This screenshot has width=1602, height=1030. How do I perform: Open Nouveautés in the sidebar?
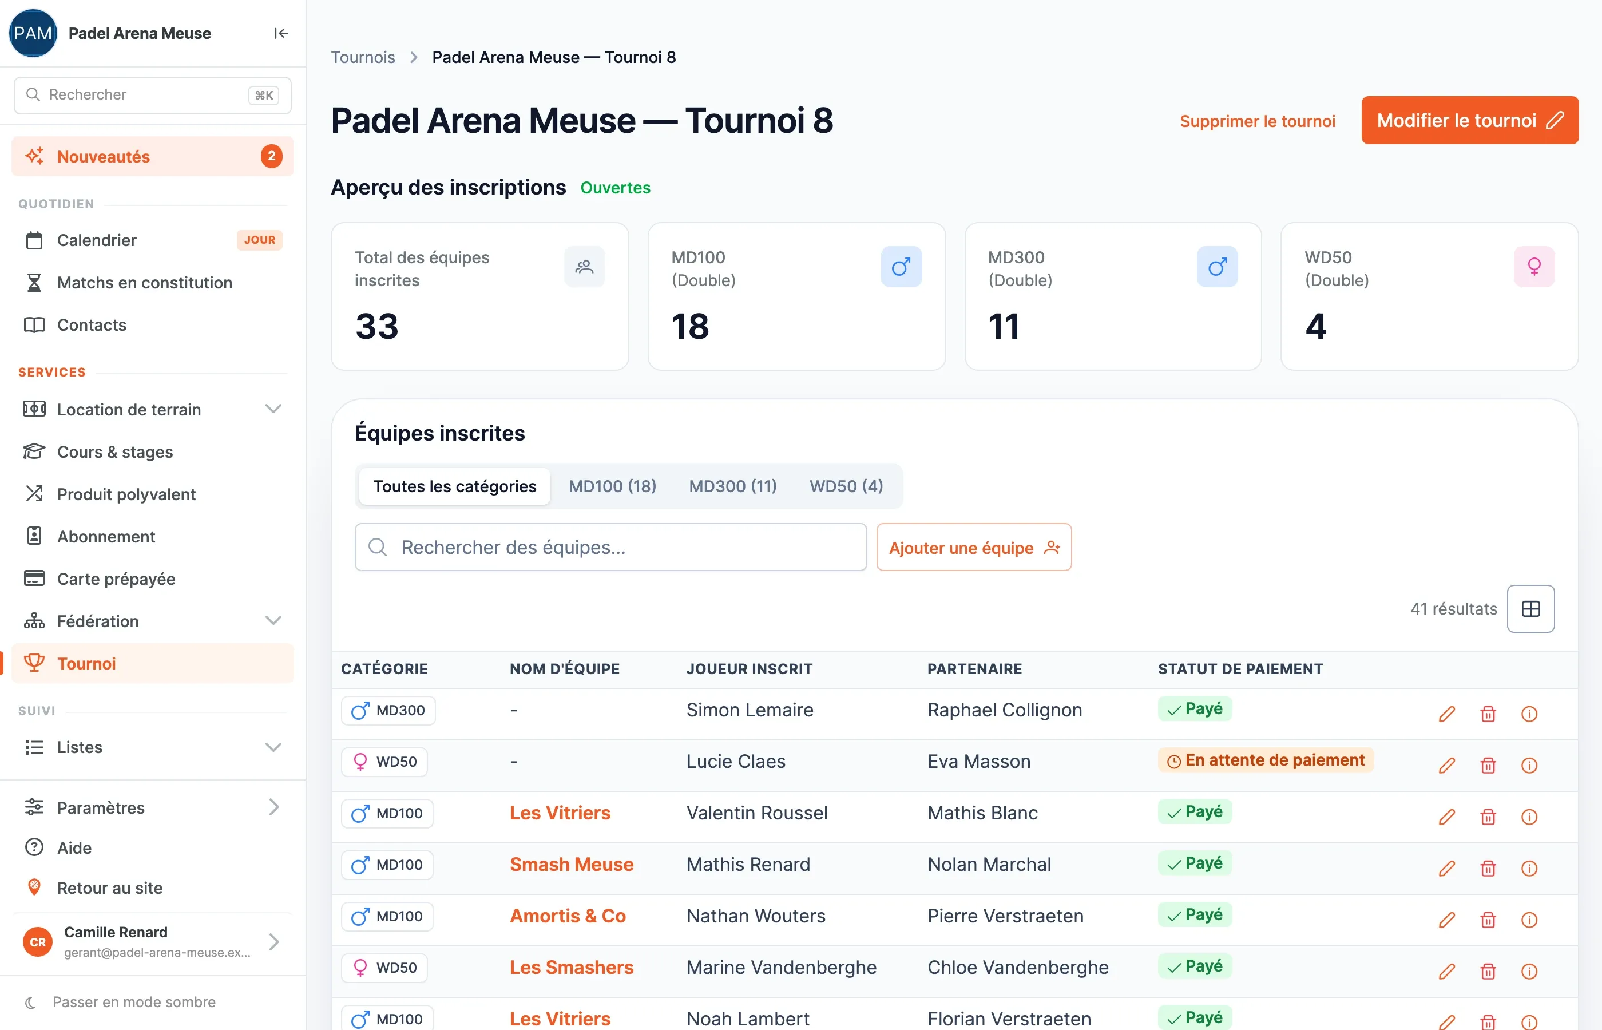pos(152,157)
